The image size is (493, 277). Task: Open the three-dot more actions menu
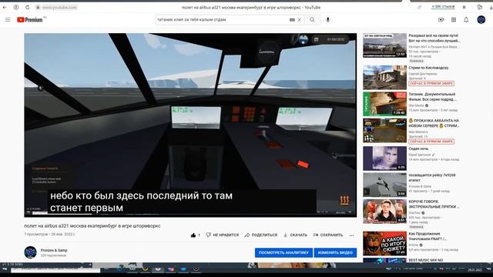[x=351, y=235]
